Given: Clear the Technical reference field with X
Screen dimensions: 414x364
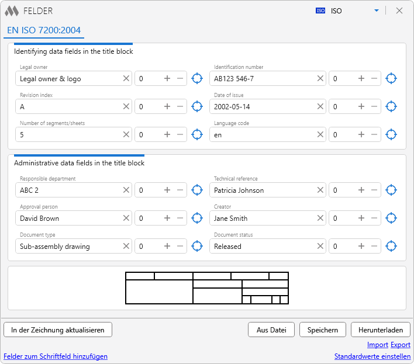Looking at the screenshot, I should coord(320,190).
